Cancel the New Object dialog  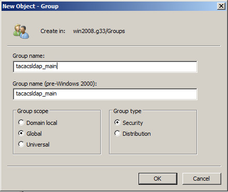click(202, 179)
